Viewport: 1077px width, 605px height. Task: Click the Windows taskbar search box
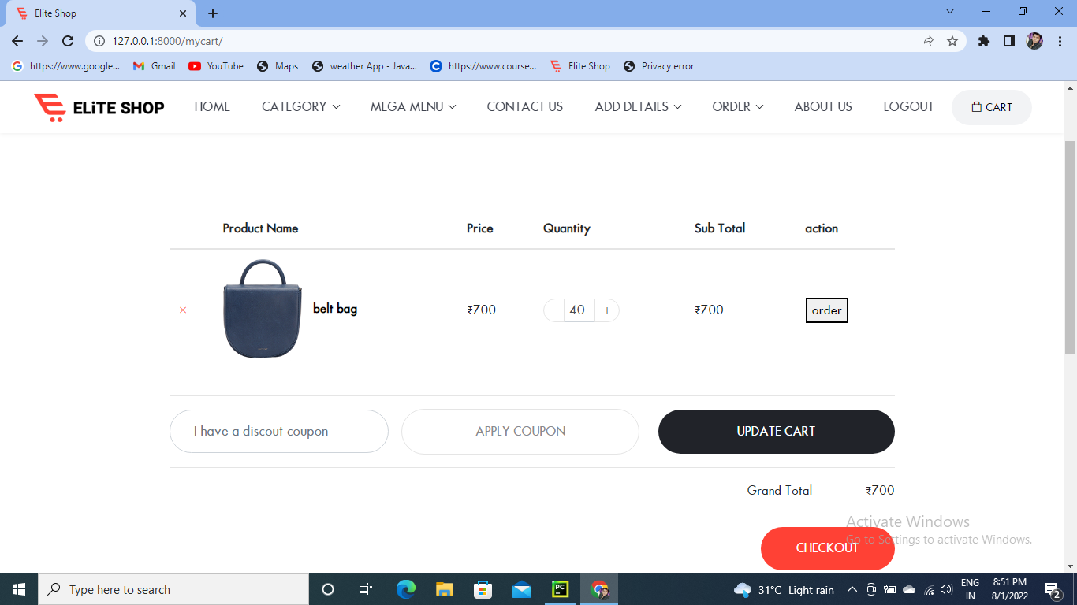click(173, 589)
